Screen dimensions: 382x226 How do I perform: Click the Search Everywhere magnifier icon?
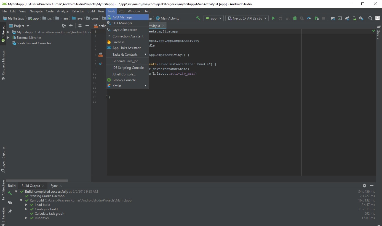pos(370,18)
